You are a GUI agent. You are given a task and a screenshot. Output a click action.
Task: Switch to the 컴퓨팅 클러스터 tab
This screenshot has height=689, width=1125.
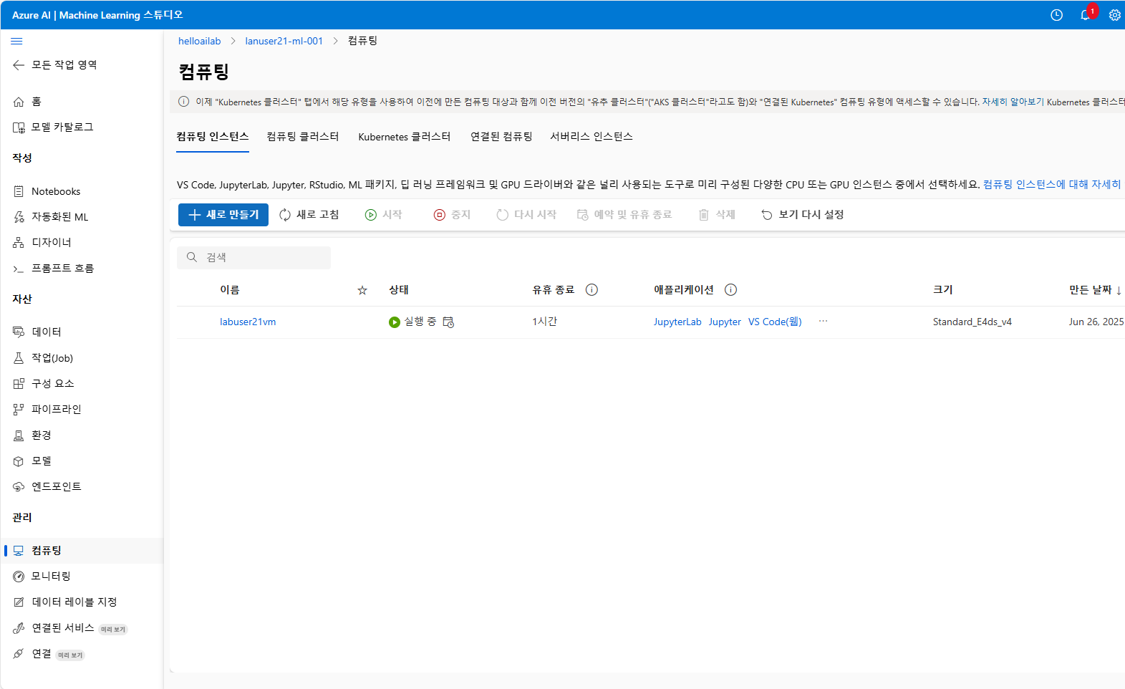303,137
